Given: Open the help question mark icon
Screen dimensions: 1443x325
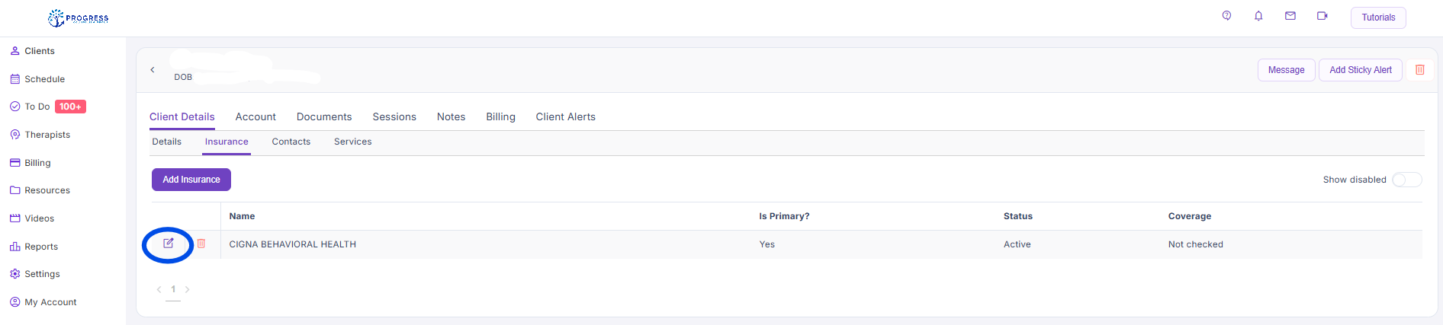Looking at the screenshot, I should tap(1226, 16).
